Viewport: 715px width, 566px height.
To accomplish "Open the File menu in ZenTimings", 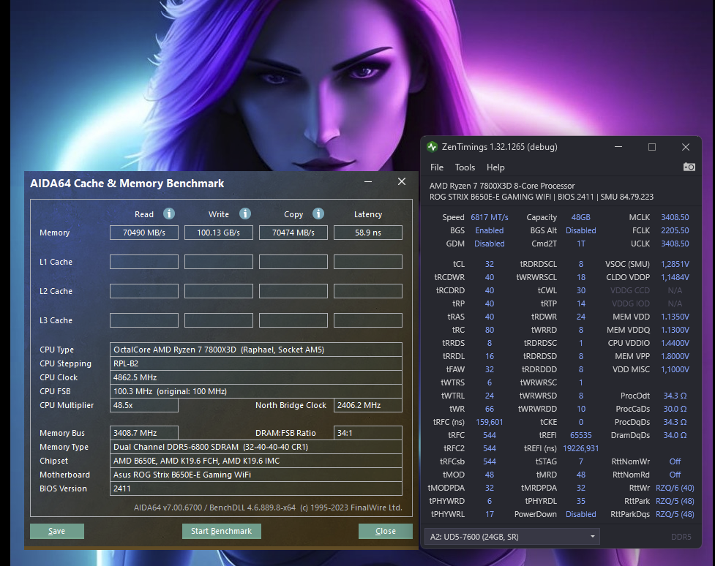I will [437, 167].
